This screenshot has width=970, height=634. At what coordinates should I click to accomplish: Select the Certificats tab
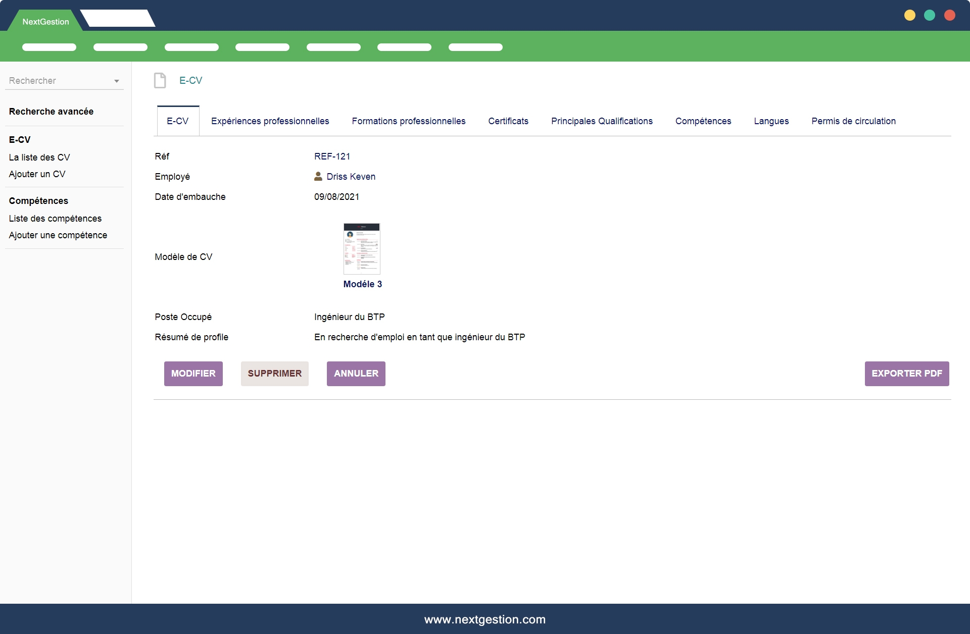[x=508, y=121]
